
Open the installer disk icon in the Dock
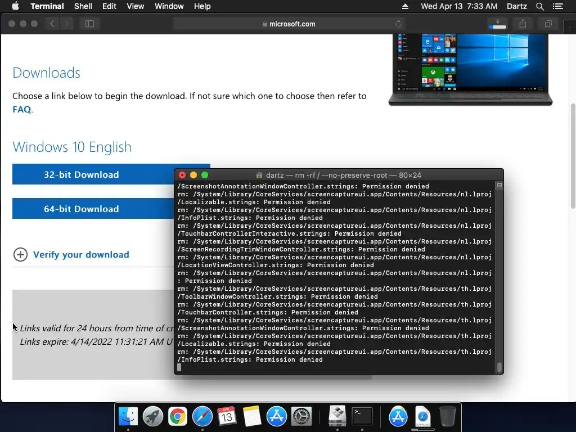[337, 416]
